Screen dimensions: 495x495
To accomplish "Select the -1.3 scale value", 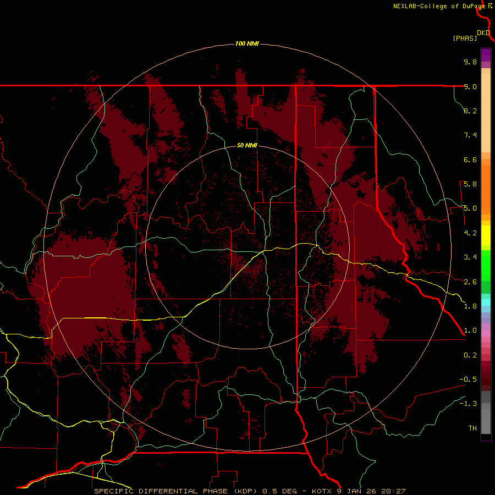I will 468,404.
